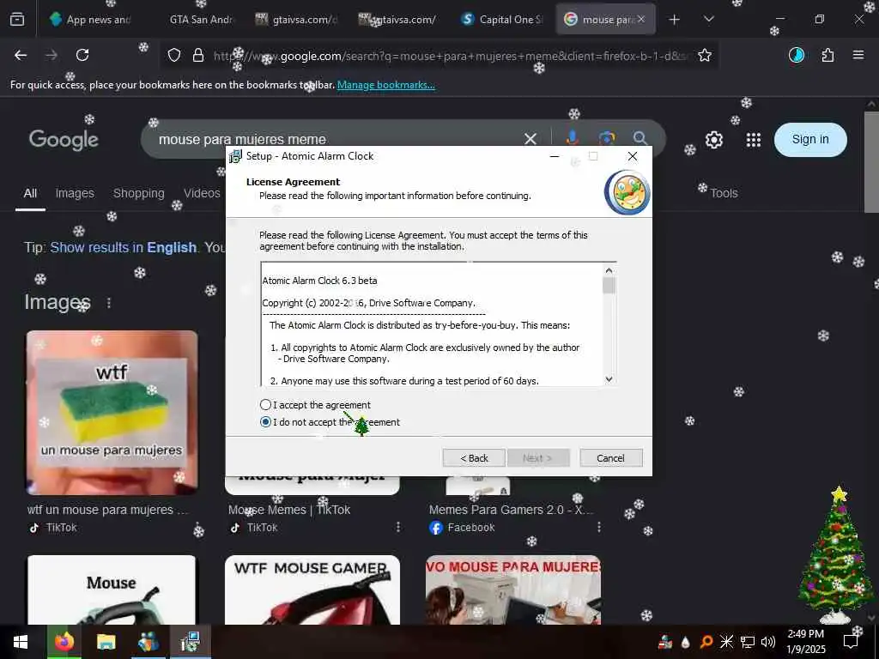Viewport: 879px width, 659px height.
Task: Click the Back button in setup wizard
Action: pos(474,458)
